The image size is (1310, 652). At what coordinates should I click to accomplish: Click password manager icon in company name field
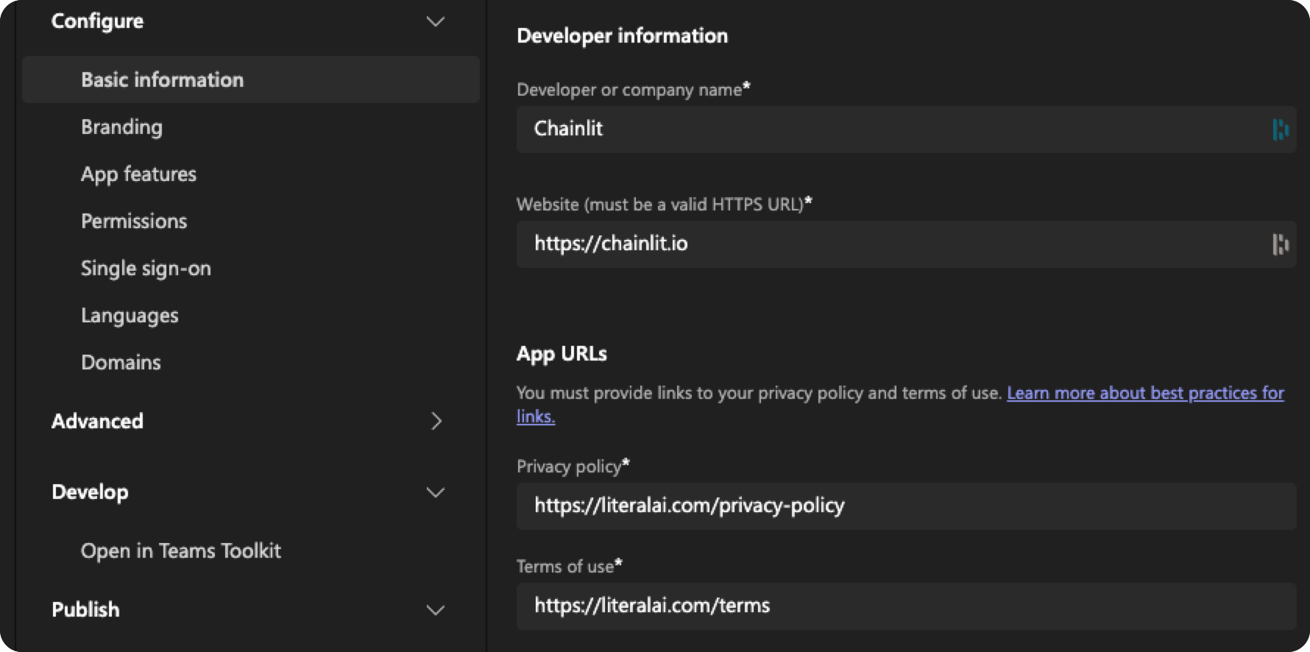1280,130
